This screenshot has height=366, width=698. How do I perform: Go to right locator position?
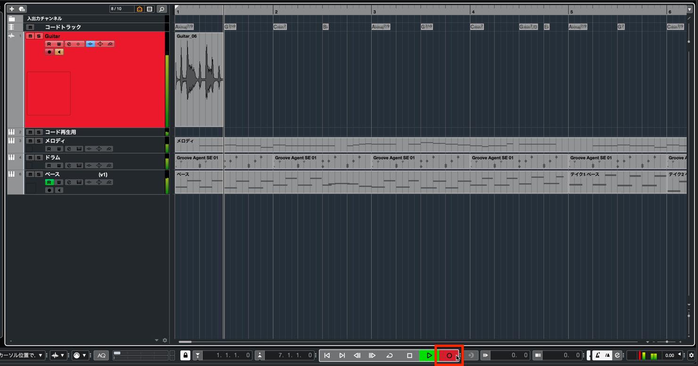click(x=342, y=356)
